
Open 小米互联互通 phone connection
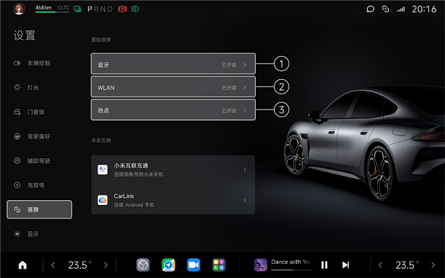tap(173, 169)
